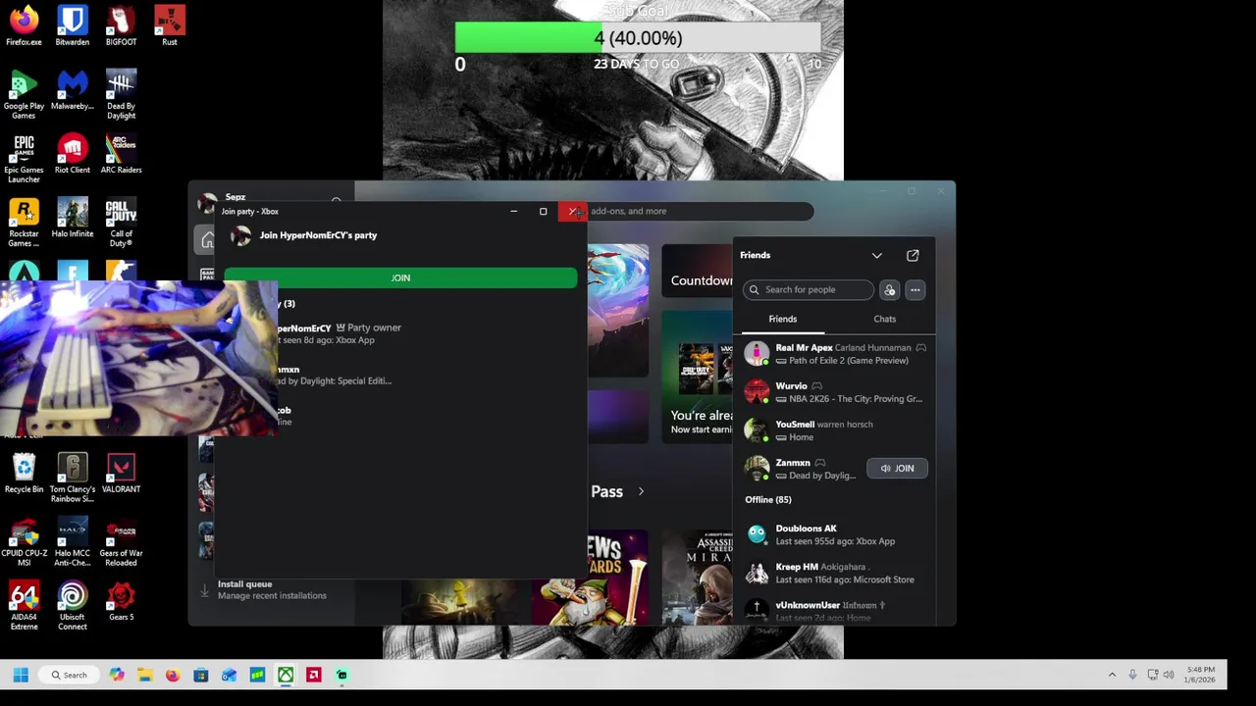Image resolution: width=1256 pixels, height=706 pixels.
Task: Open File Explorer from the taskbar
Action: 144,675
